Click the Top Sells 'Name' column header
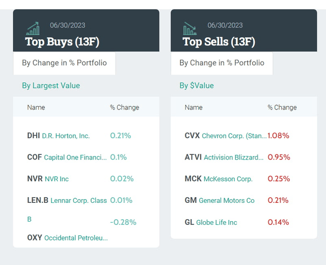This screenshot has width=326, height=265. (194, 108)
